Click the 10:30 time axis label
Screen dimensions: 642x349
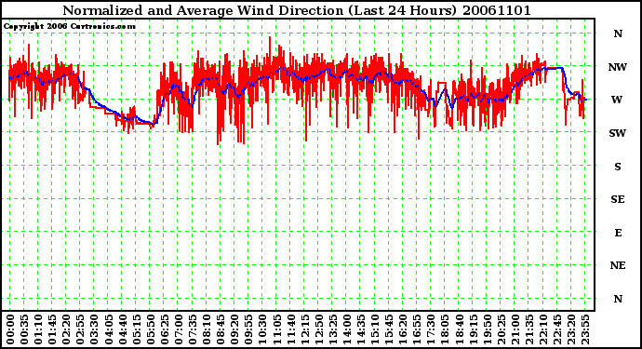click(x=262, y=330)
